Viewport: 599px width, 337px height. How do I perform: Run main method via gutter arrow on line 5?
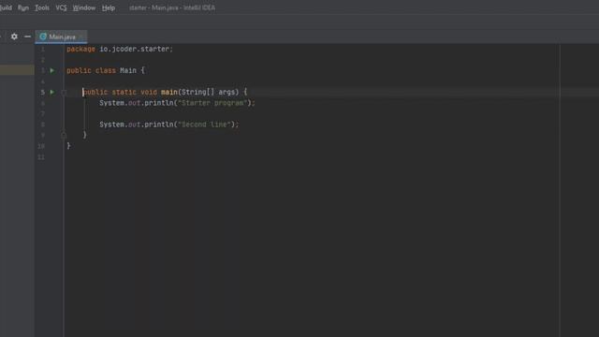click(x=52, y=92)
